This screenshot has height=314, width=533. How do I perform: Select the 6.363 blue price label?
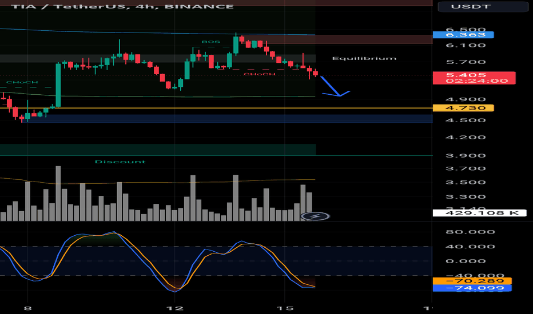[x=463, y=35]
